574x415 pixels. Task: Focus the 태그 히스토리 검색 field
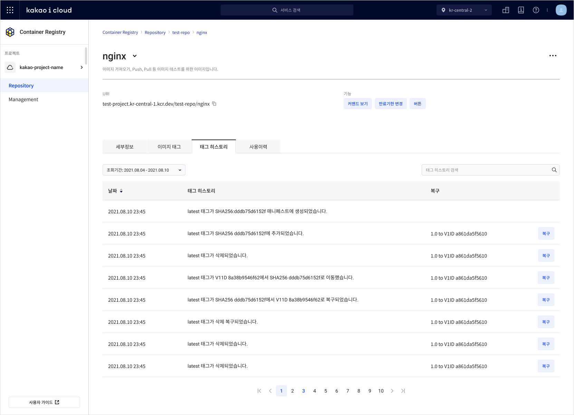tap(490, 170)
